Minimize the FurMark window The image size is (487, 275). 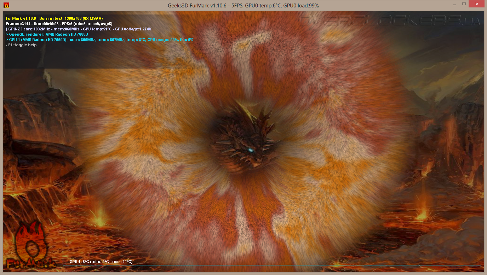(454, 4)
